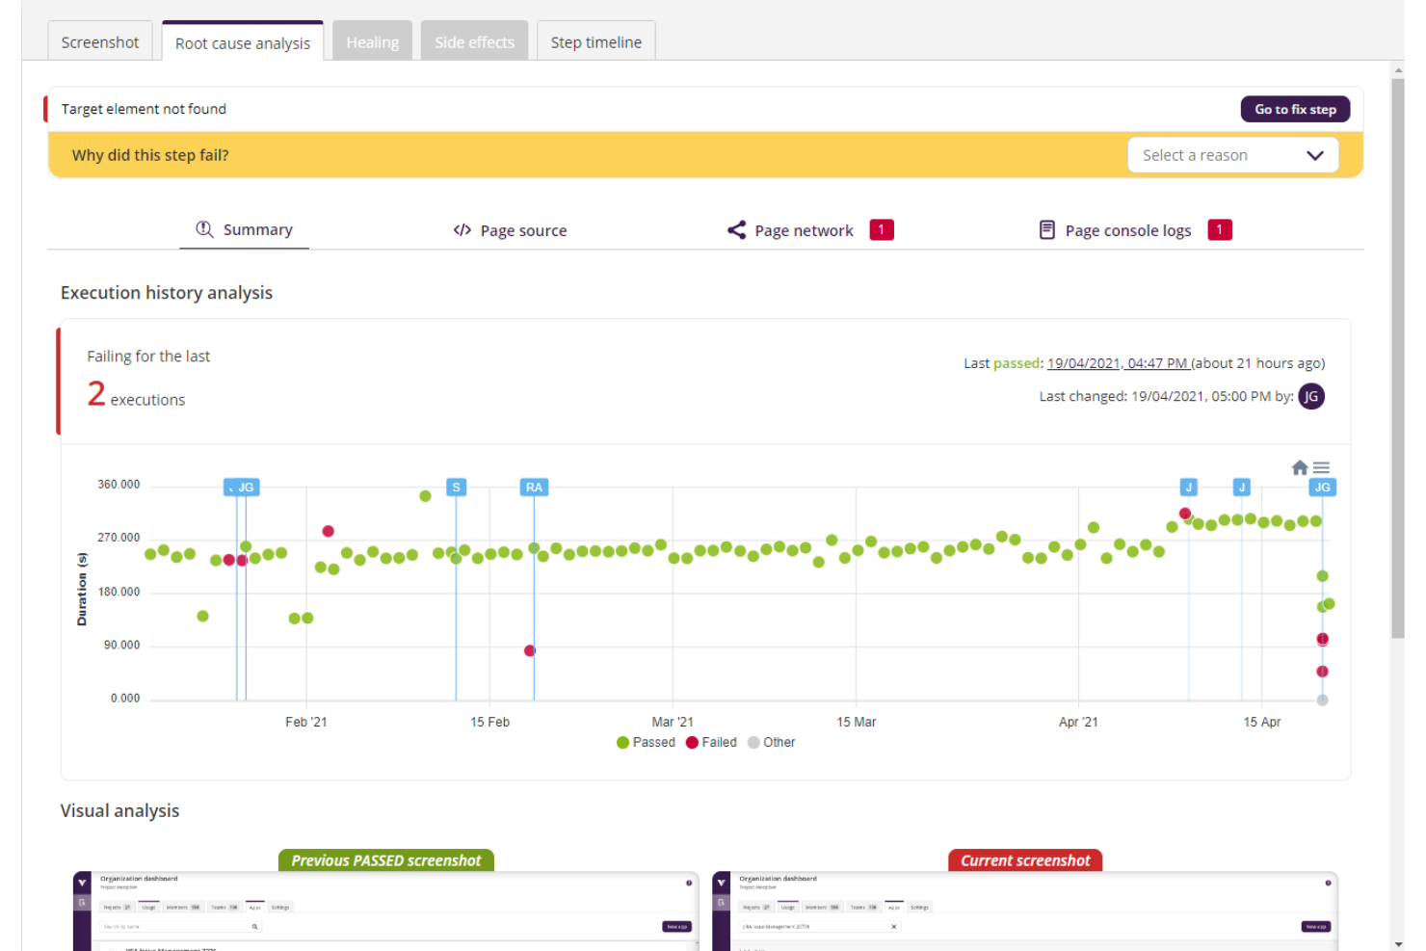
Task: Toggle Failed results in the chart legend
Action: pos(711,742)
